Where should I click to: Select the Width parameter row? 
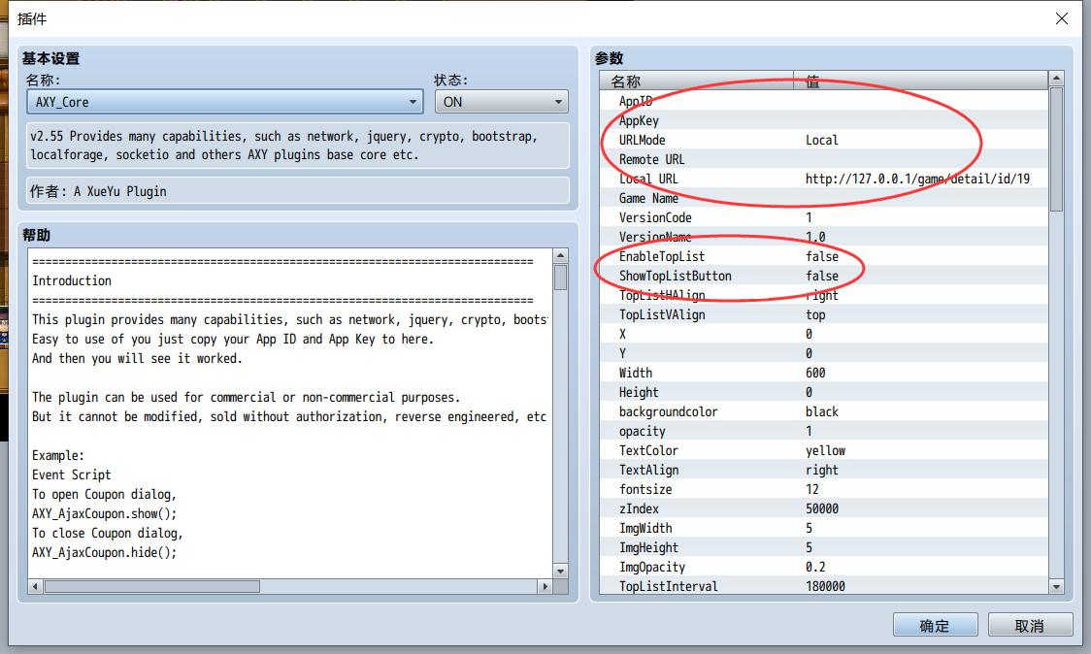tap(824, 373)
